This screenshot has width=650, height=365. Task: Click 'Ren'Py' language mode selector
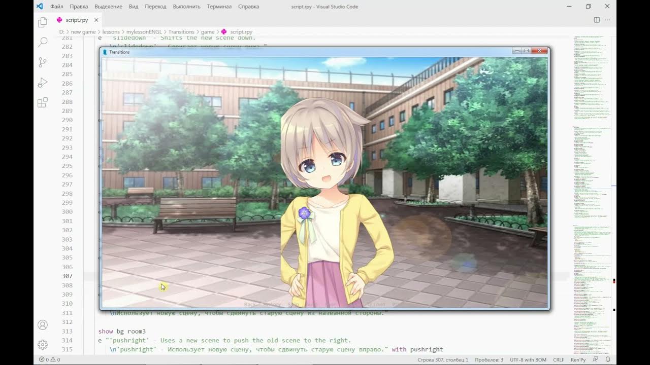[x=578, y=359]
